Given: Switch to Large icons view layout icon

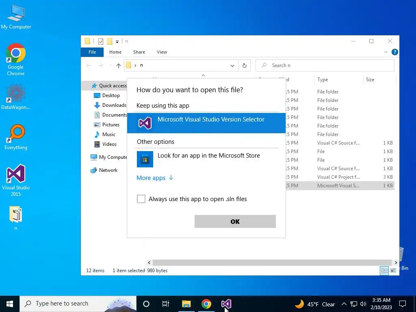Looking at the screenshot, I should (x=393, y=270).
